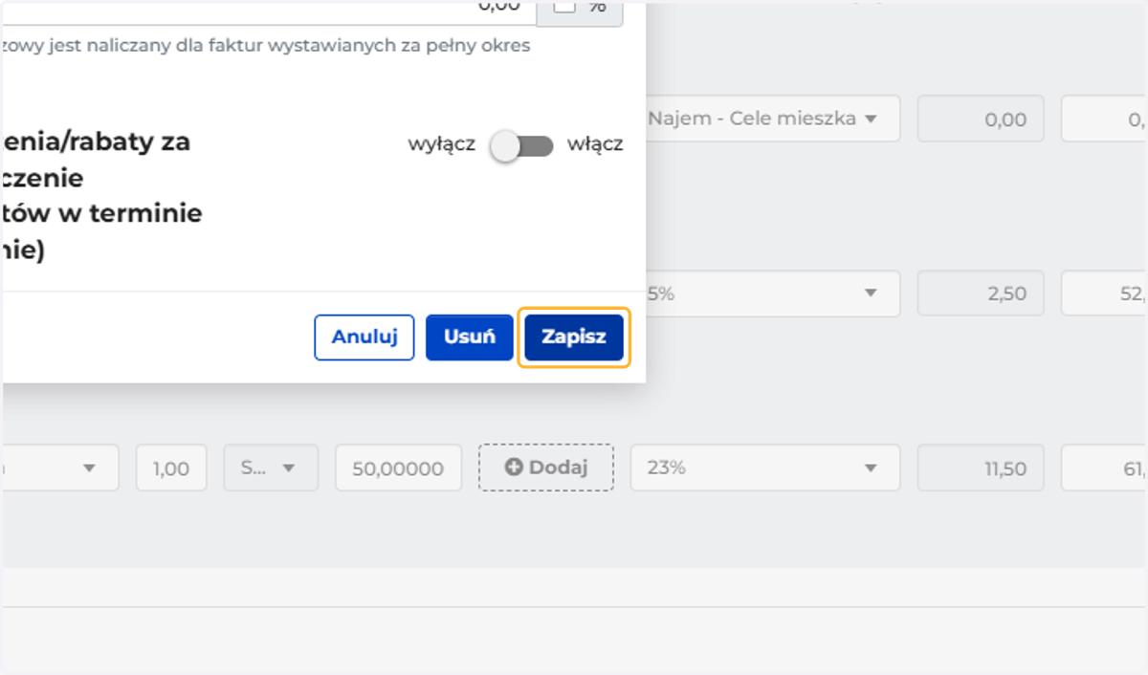The width and height of the screenshot is (1148, 675).
Task: Click the wyłącz label
Action: pos(442,144)
